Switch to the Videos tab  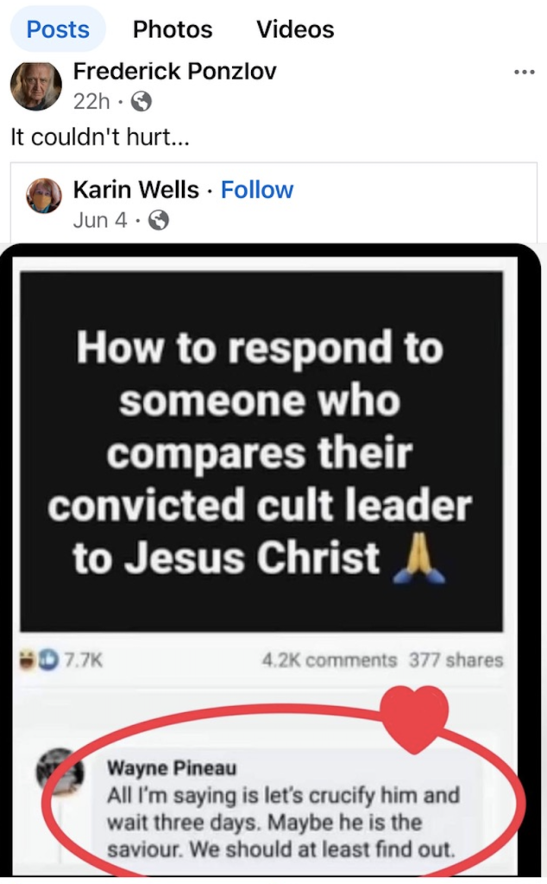point(295,29)
